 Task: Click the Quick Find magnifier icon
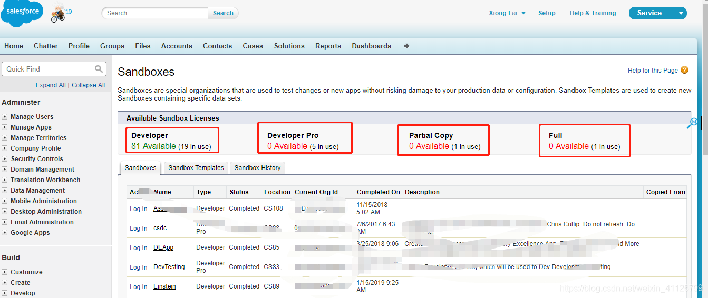pos(99,69)
